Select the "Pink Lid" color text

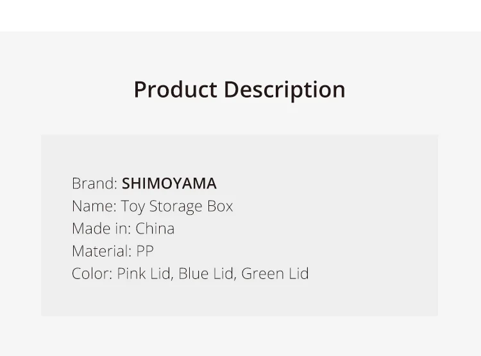click(x=144, y=273)
